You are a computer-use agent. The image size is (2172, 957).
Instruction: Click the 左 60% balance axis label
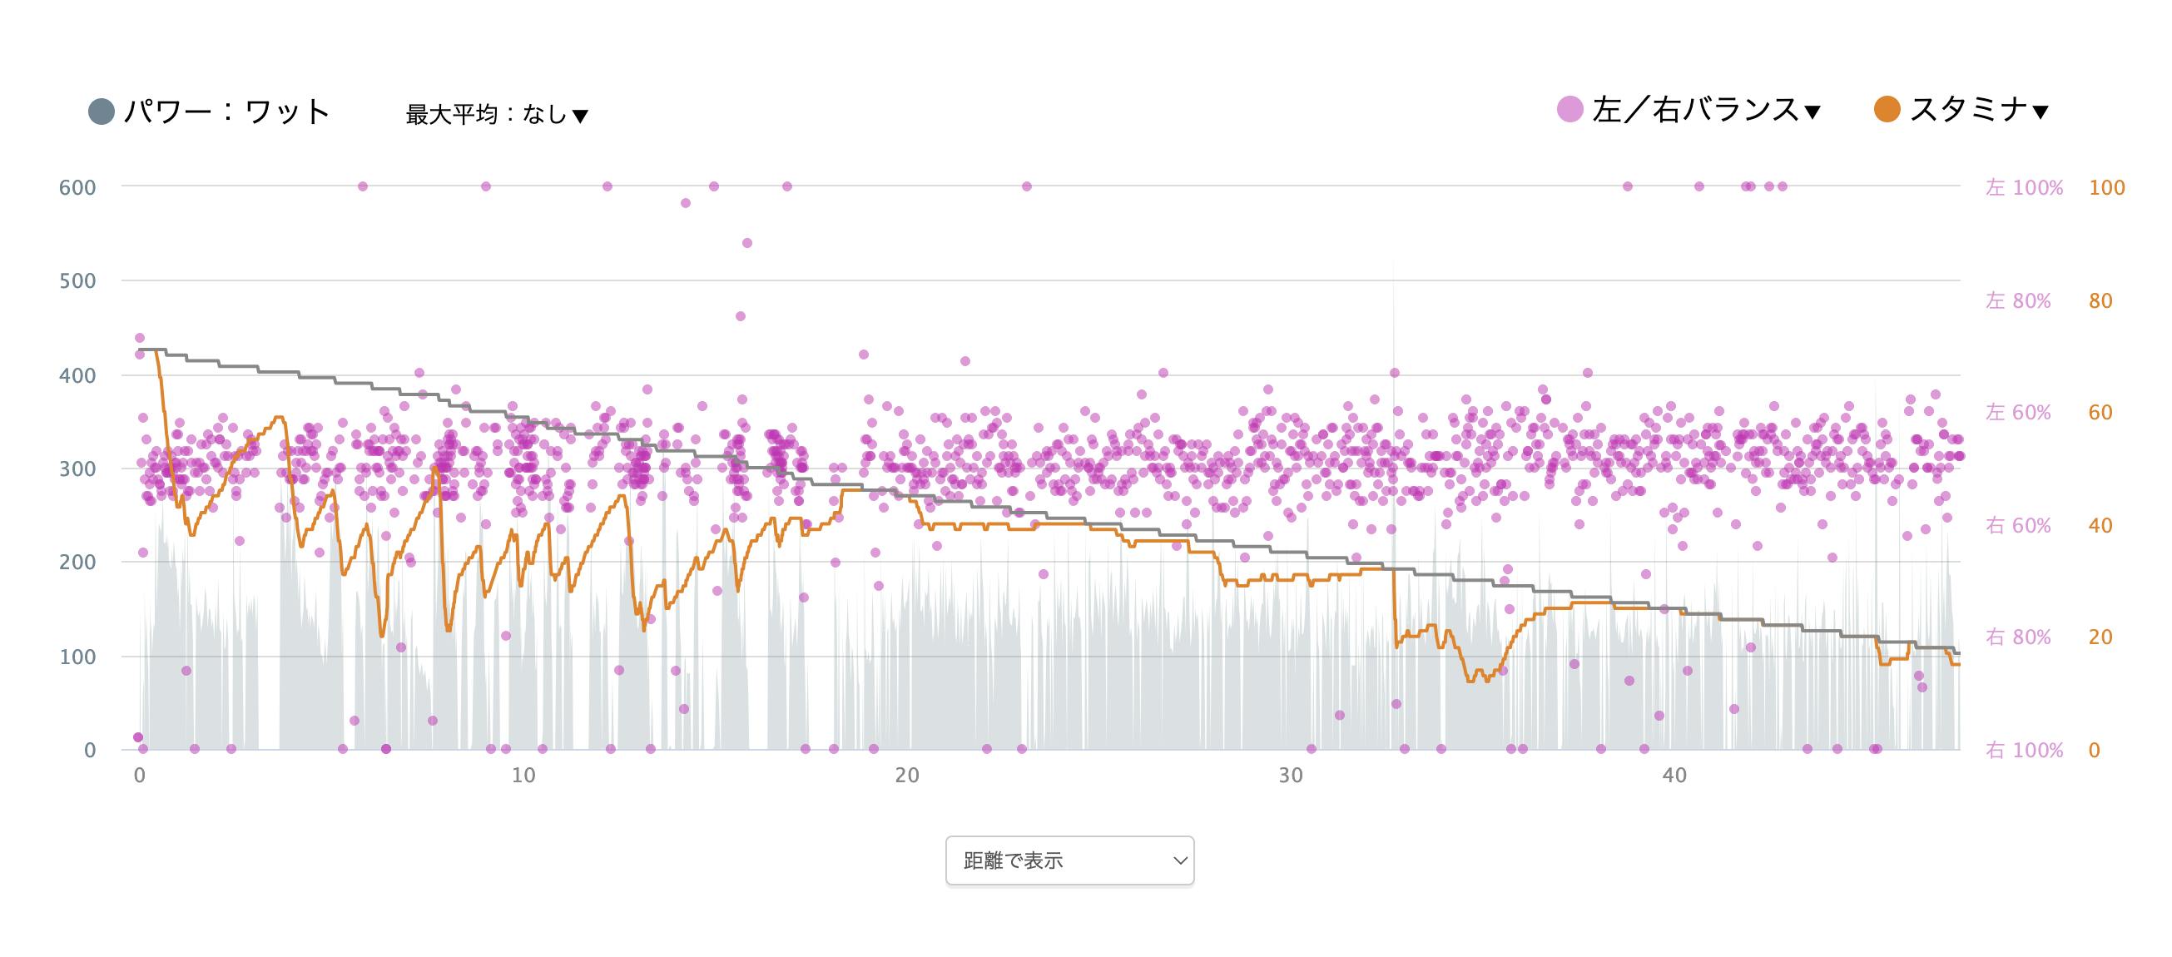coord(2018,412)
